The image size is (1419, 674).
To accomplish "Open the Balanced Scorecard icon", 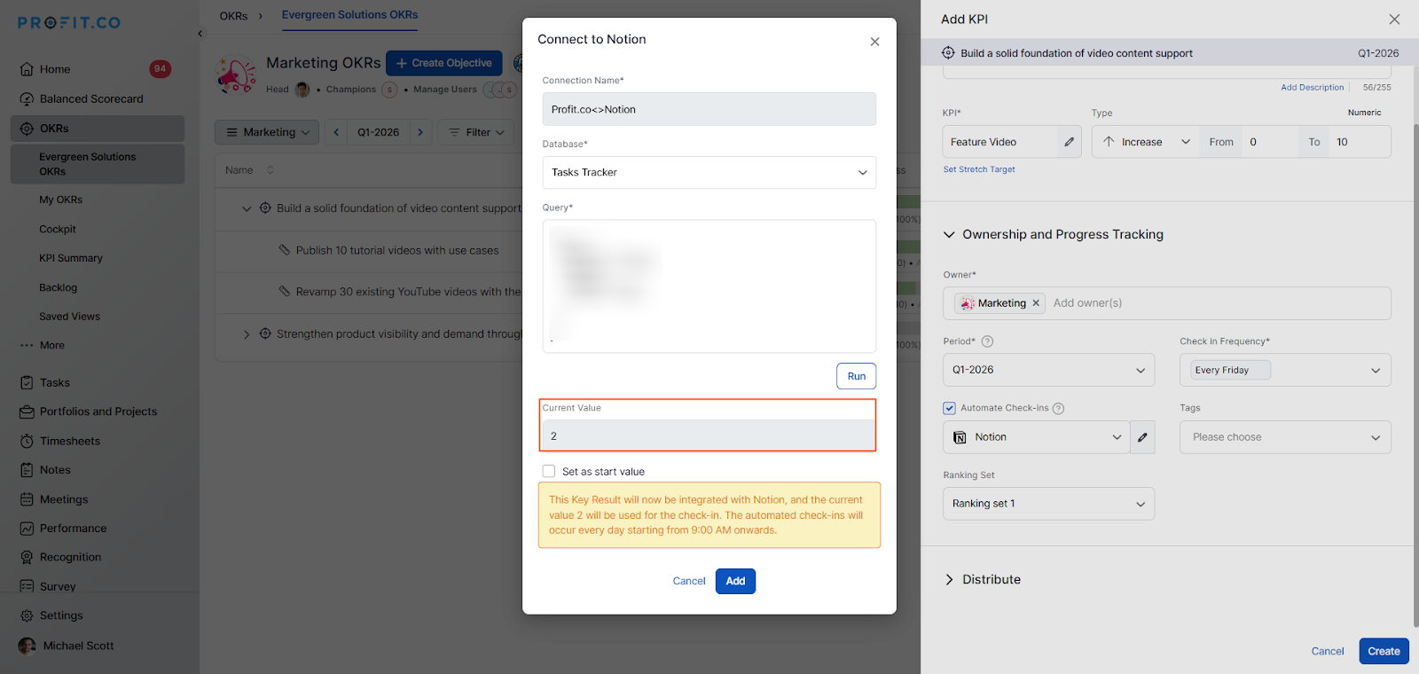I will tap(27, 99).
